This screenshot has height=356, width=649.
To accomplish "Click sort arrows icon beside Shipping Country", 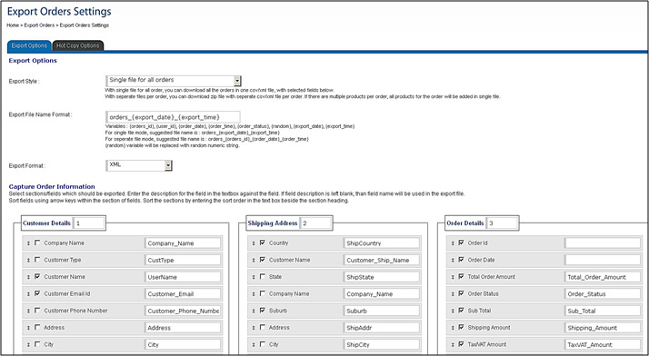I will (x=254, y=243).
